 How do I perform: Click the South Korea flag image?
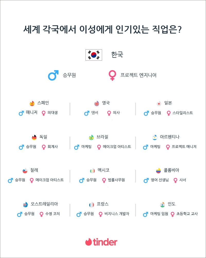pos(94,55)
